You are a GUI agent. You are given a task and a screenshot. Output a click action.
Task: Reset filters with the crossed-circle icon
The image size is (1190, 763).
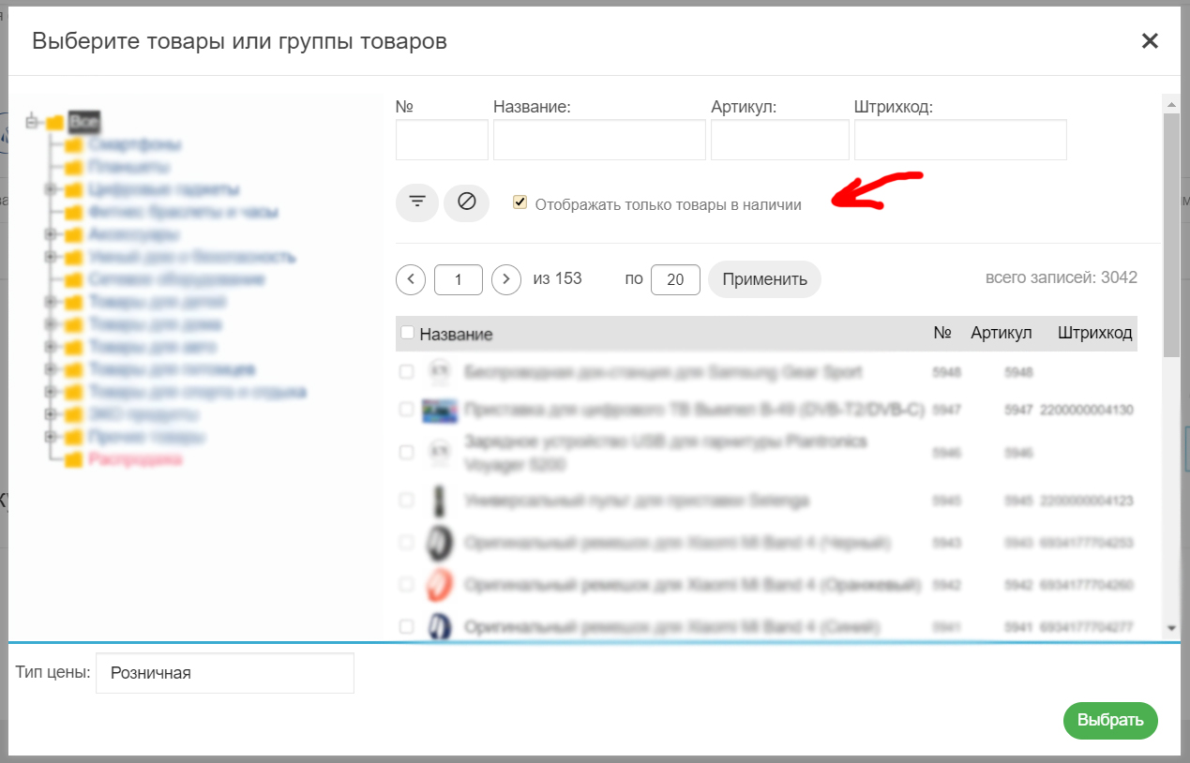pyautogui.click(x=466, y=202)
